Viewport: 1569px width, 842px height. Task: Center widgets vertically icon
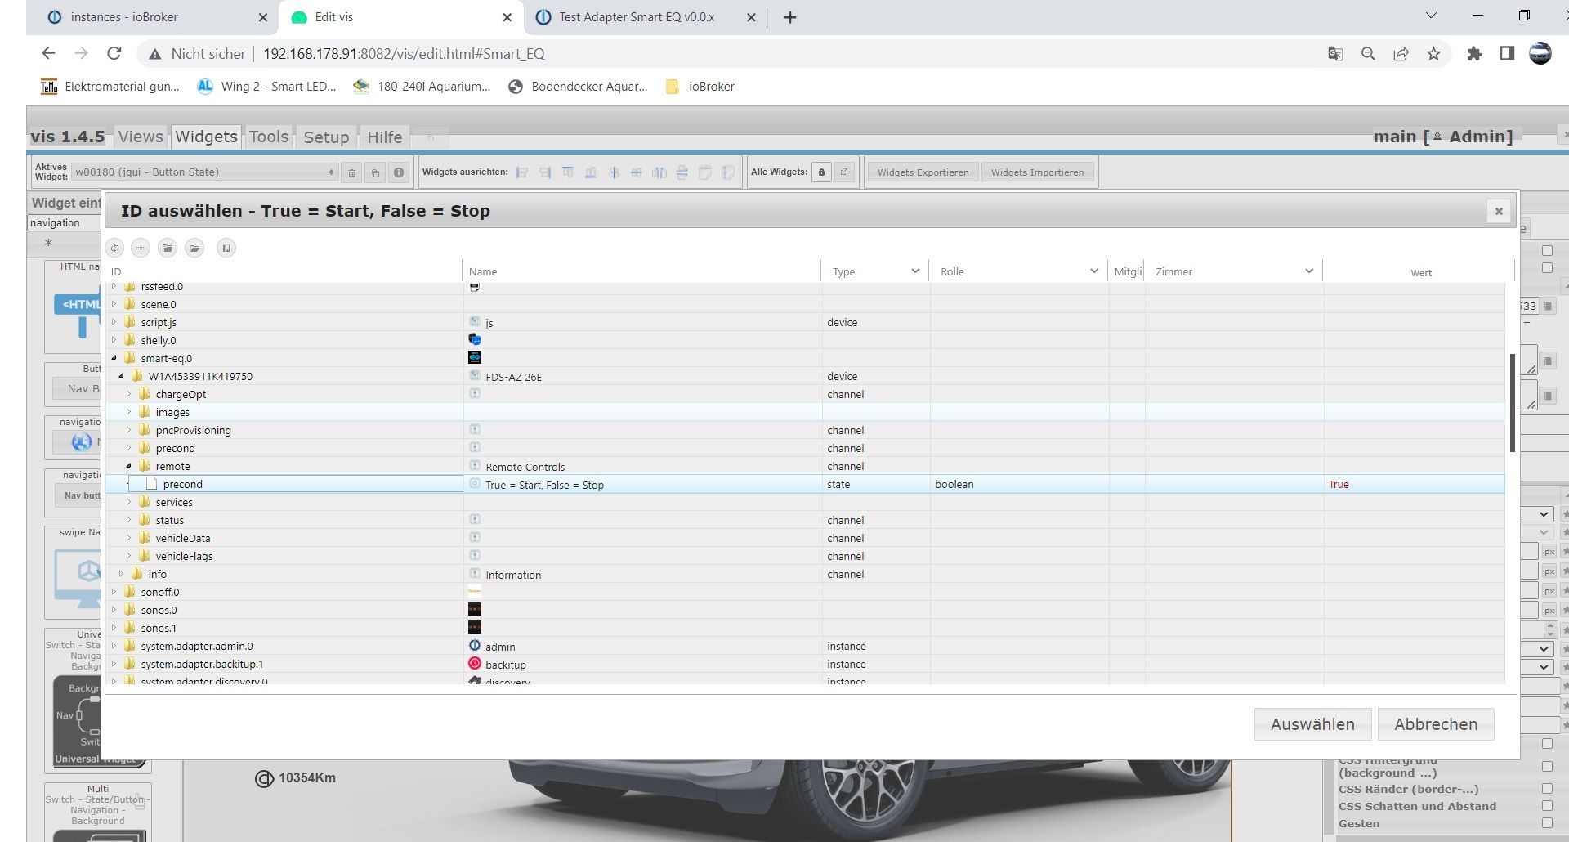(x=614, y=172)
